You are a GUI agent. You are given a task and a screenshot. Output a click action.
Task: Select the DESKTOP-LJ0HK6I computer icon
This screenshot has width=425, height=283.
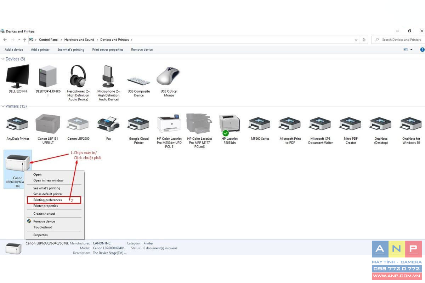point(48,81)
